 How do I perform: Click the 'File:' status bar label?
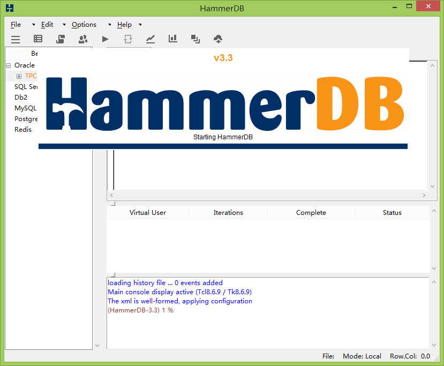tap(328, 356)
